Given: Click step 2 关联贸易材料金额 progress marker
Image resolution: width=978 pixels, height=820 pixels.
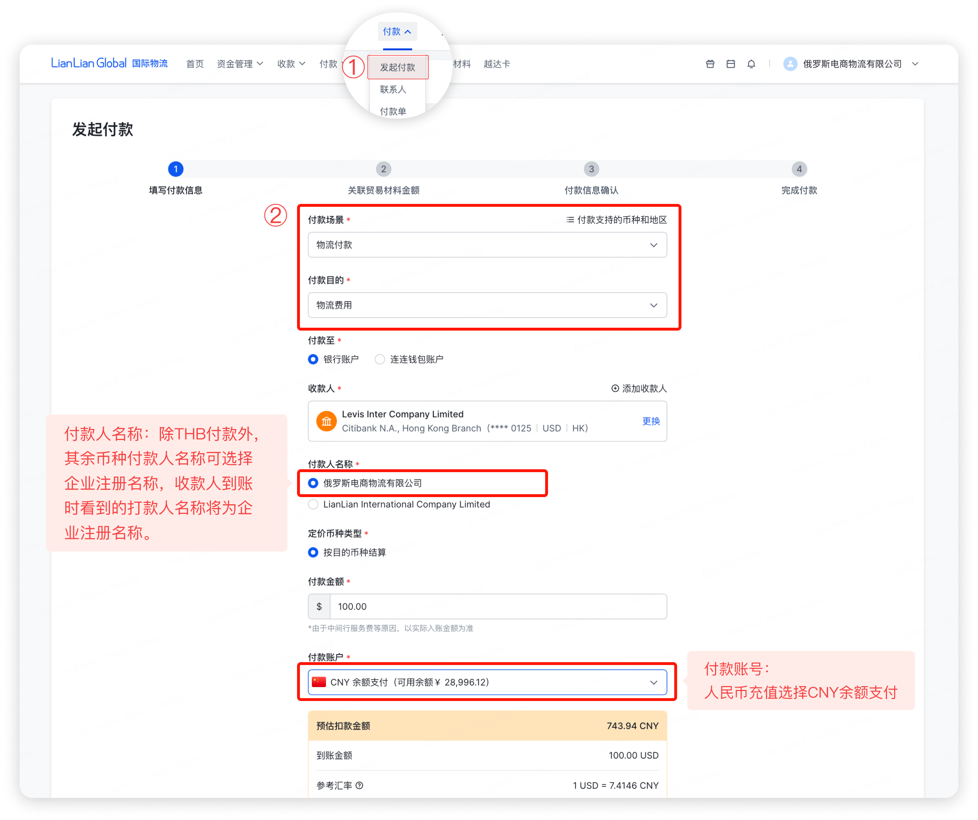Looking at the screenshot, I should tap(383, 169).
